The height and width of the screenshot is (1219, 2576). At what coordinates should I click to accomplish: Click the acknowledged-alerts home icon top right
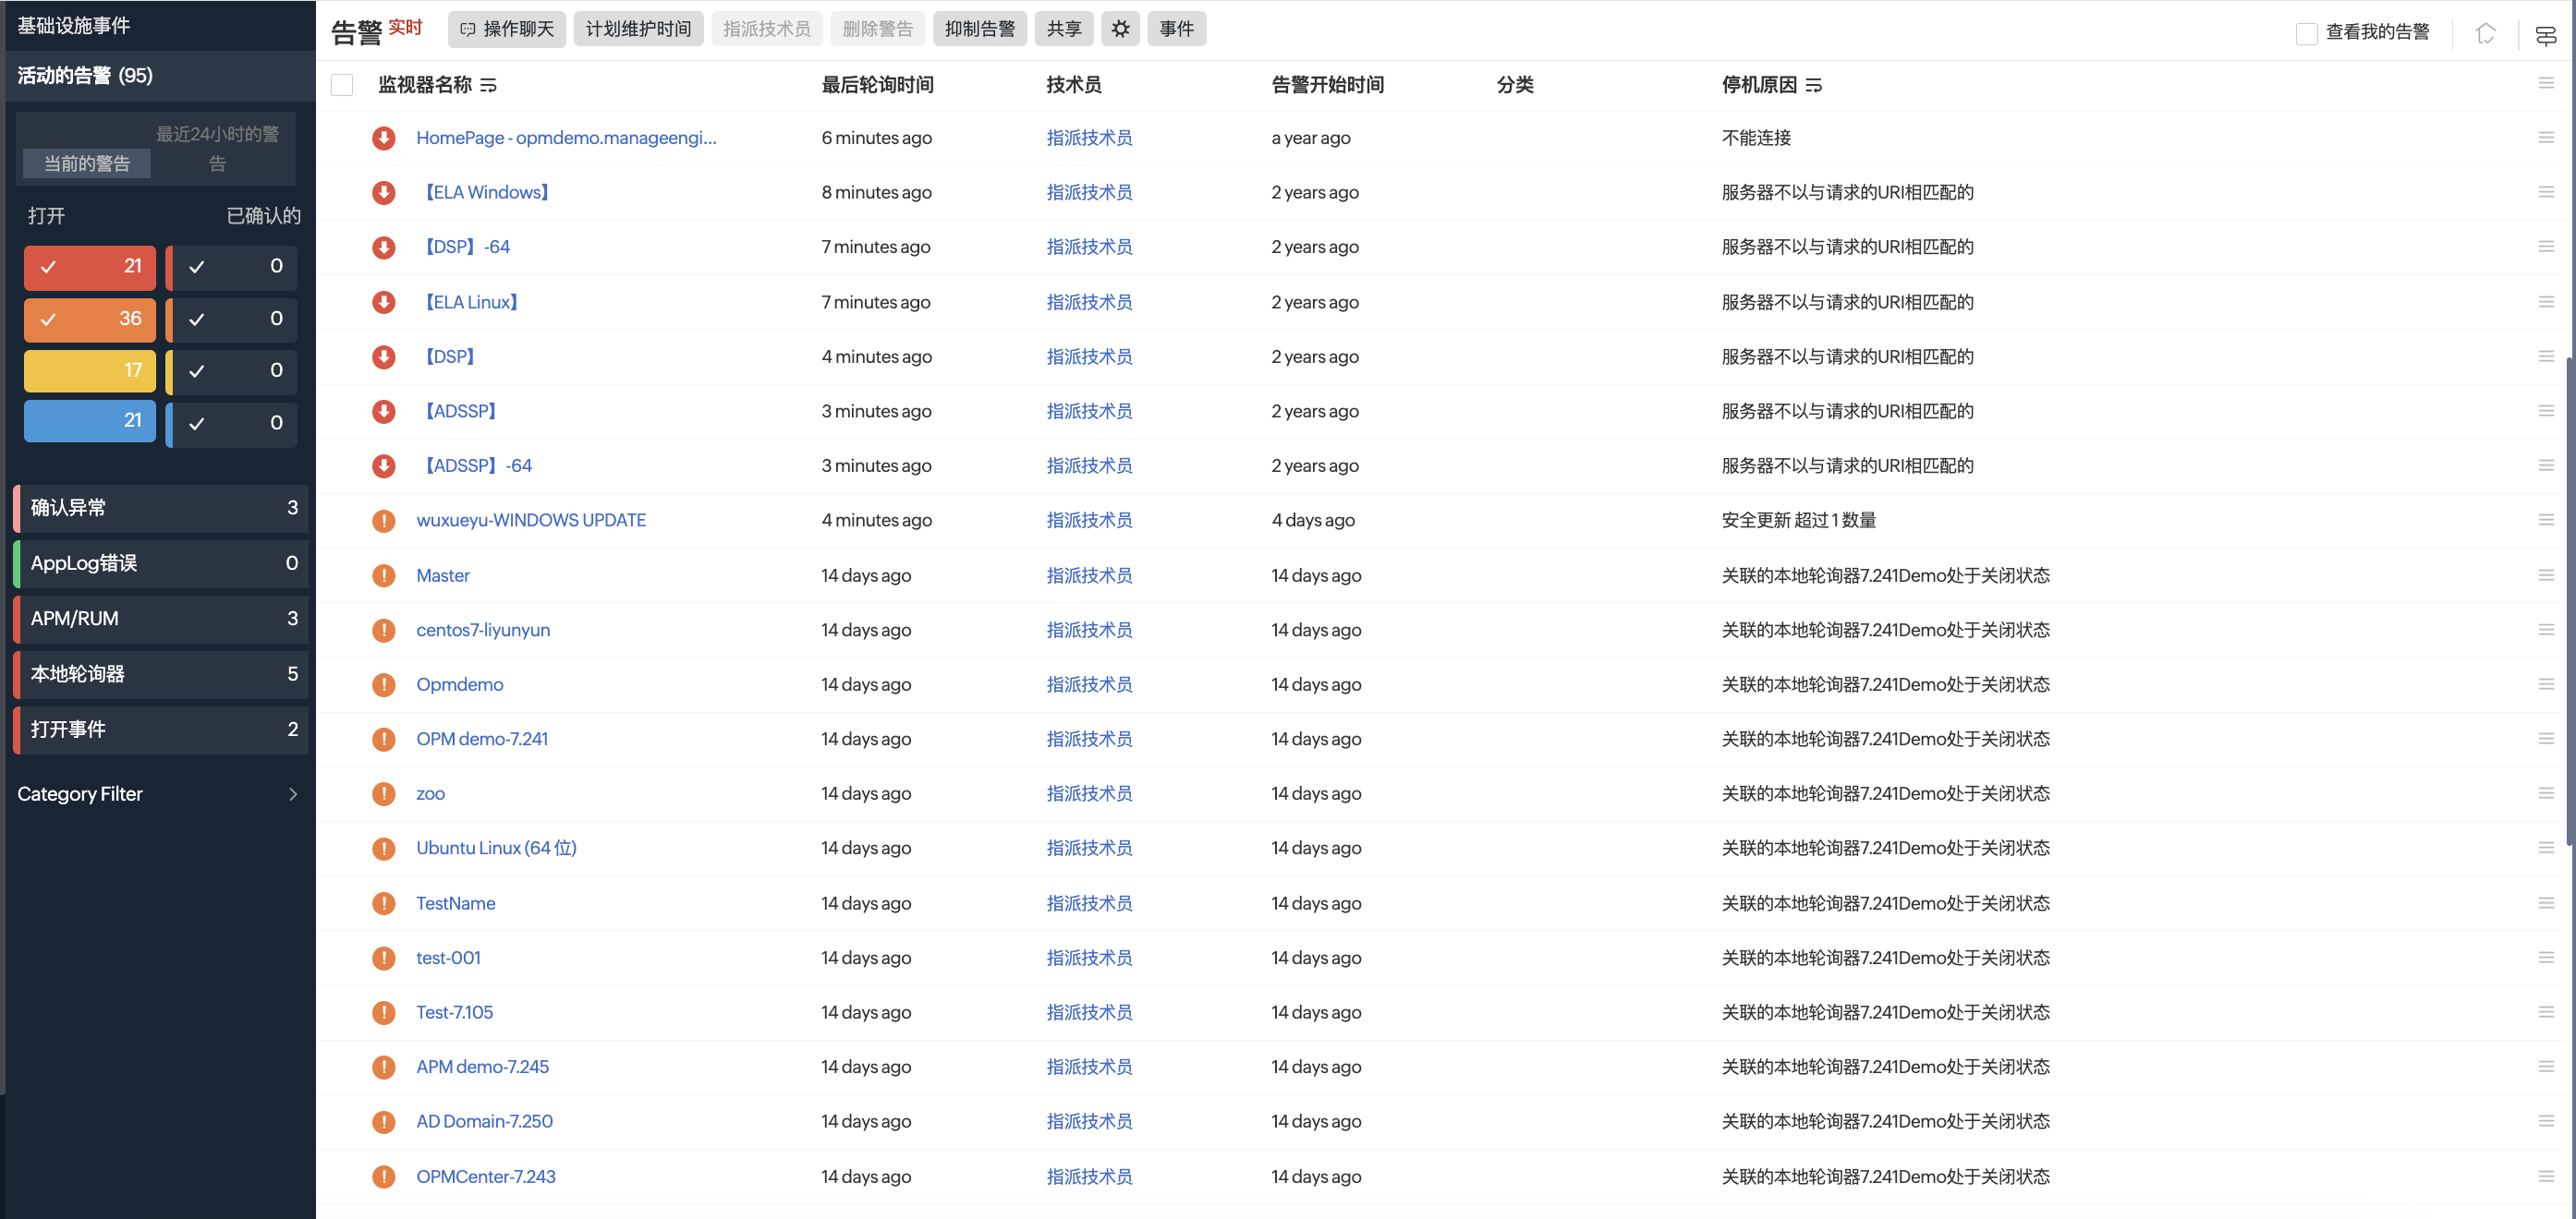pyautogui.click(x=2486, y=33)
